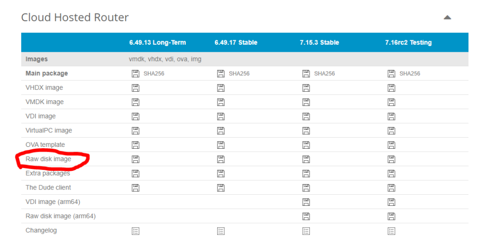
Task: Click the VirtualPC image row label
Action: tap(49, 131)
